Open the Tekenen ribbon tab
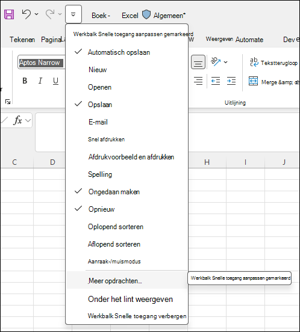Screen dimensions: 300x332 pyautogui.click(x=22, y=40)
